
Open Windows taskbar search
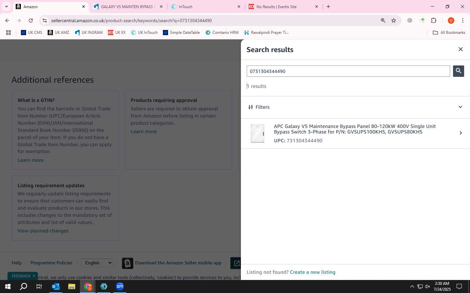pos(23,286)
